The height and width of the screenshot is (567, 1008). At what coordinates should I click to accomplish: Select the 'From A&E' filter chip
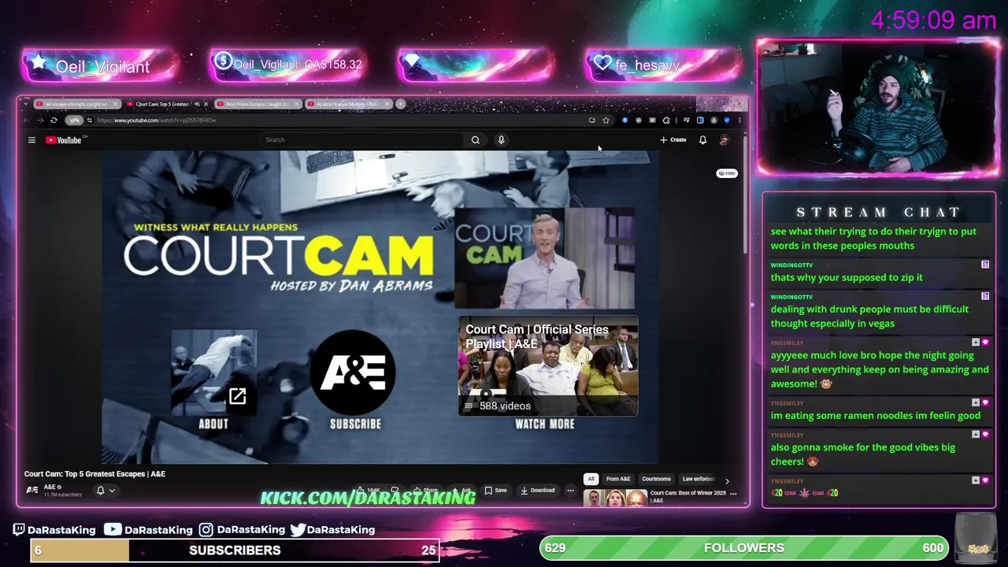[618, 479]
